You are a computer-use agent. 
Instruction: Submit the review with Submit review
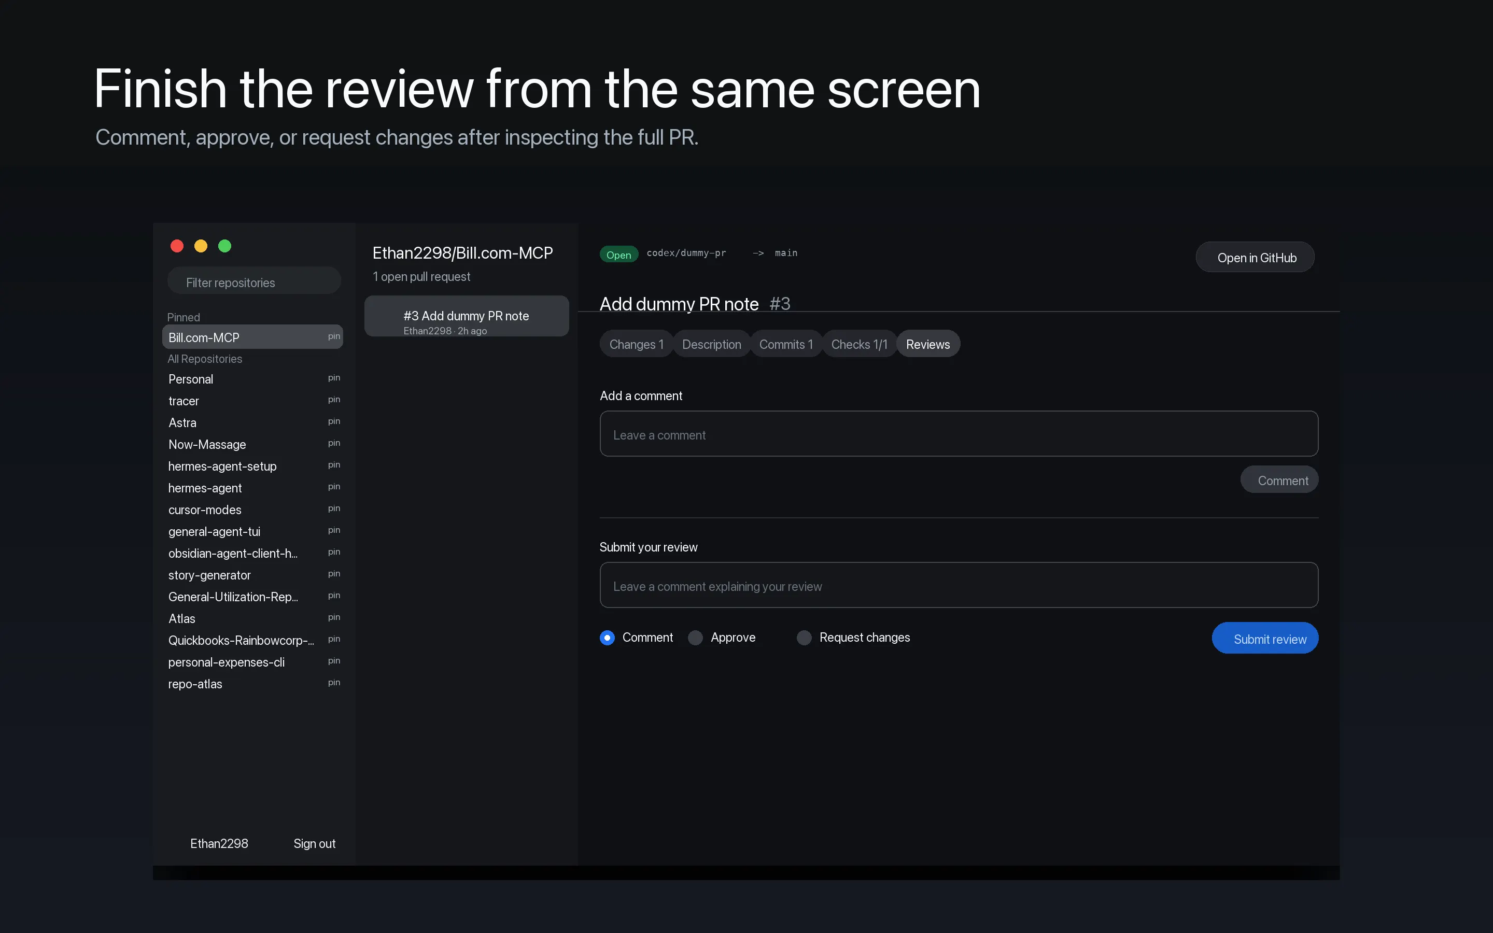tap(1265, 639)
